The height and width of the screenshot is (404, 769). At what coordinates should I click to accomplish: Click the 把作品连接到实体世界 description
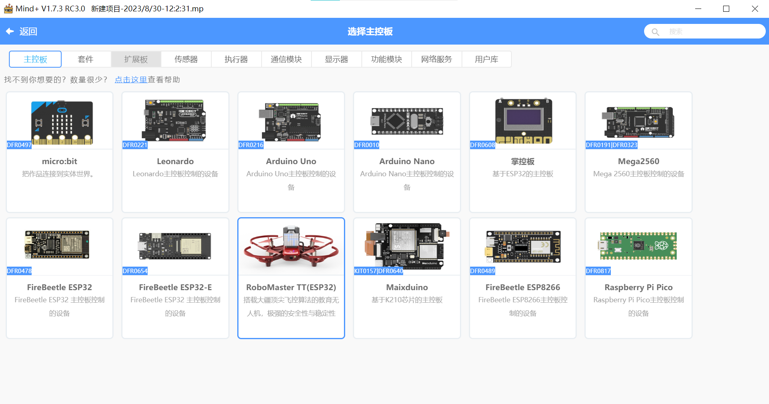click(58, 174)
